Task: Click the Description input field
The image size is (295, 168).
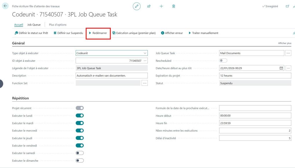Action: coord(112,76)
